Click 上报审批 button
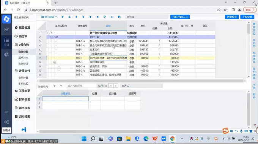The height and width of the screenshot is (144, 258). (247, 17)
